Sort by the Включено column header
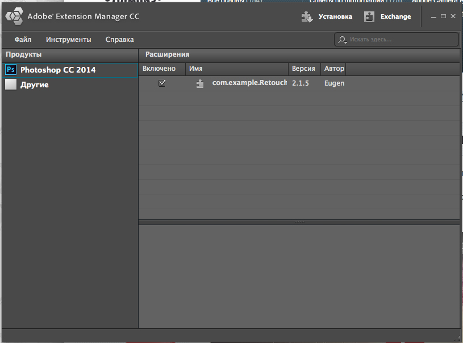 (x=162, y=69)
